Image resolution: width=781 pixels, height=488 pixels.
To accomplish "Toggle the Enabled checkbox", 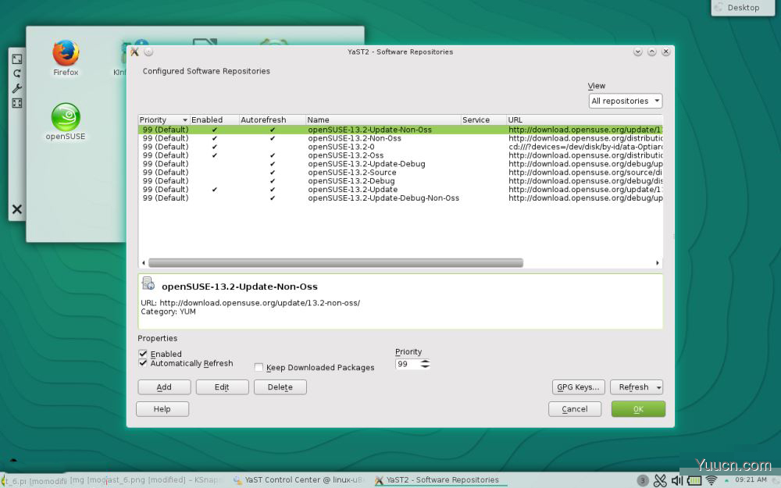I will click(143, 354).
